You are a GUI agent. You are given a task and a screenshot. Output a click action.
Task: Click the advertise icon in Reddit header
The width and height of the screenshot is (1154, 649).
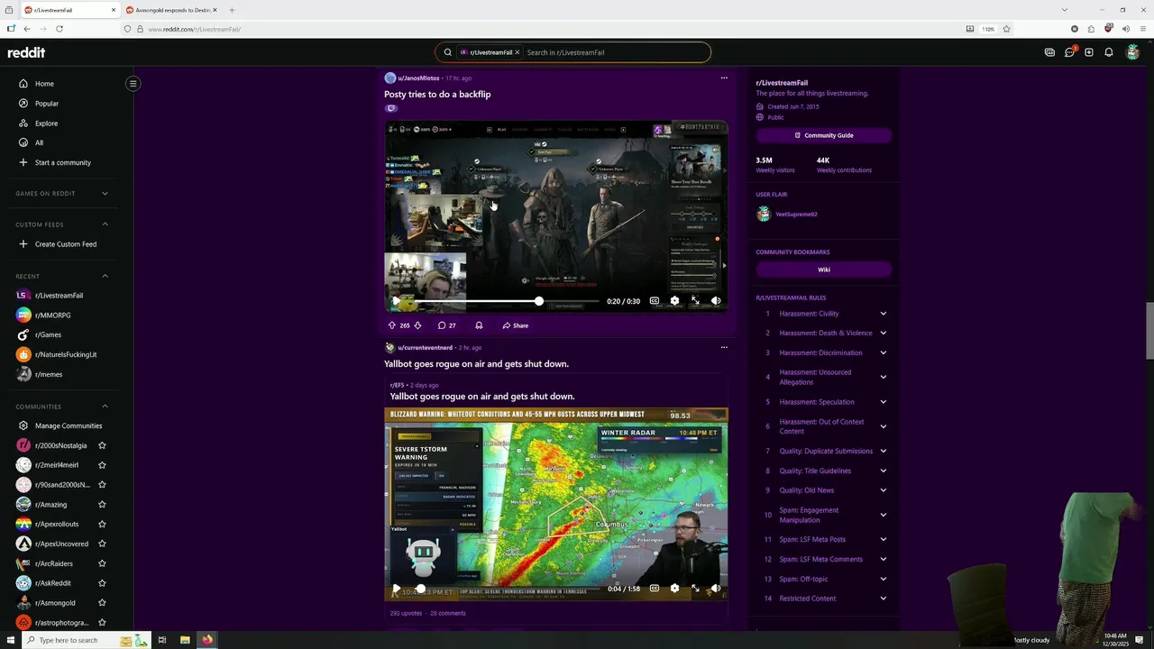point(1049,52)
